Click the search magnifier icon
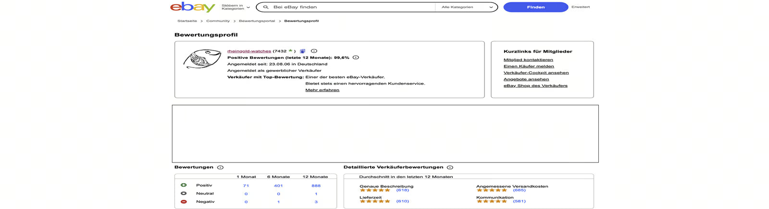Viewport: 769px width, 209px height. tap(266, 7)
